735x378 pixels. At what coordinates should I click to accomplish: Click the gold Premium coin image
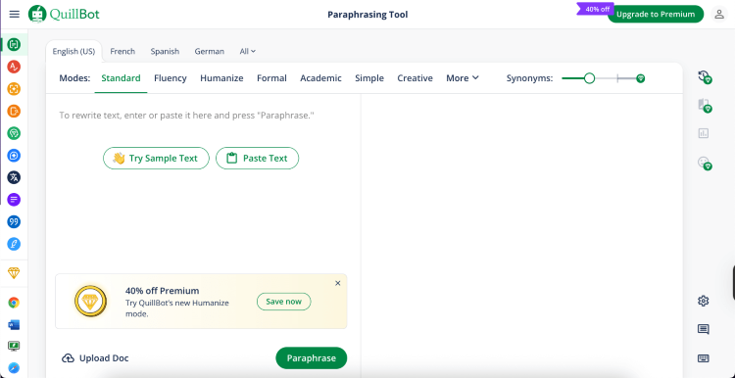90,301
